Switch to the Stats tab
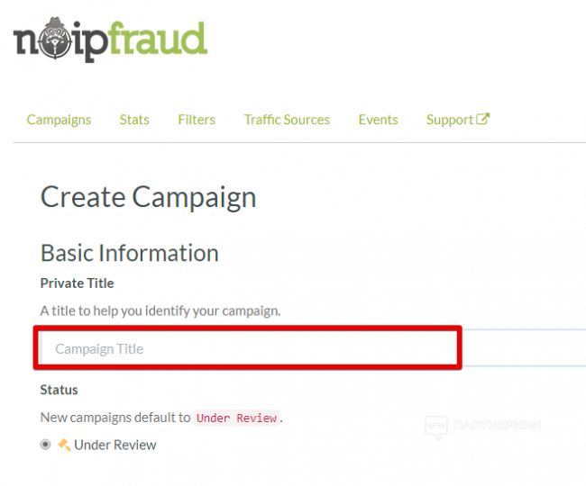This screenshot has height=486, width=586. pos(134,120)
